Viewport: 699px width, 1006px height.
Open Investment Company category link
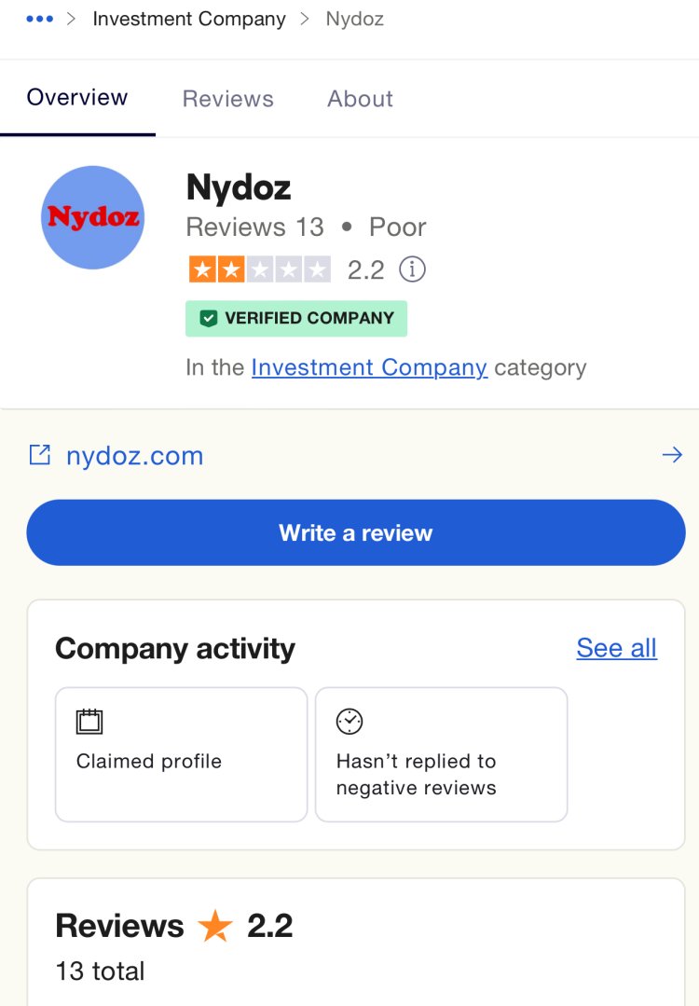tap(369, 367)
